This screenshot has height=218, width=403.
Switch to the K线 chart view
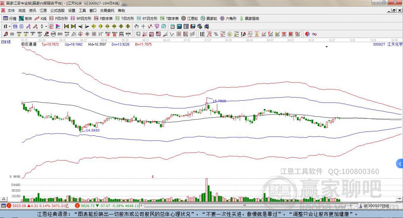[x=41, y=18]
